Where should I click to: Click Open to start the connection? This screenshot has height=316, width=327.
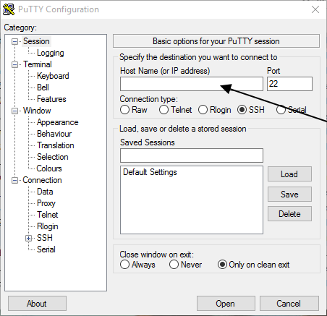226,304
